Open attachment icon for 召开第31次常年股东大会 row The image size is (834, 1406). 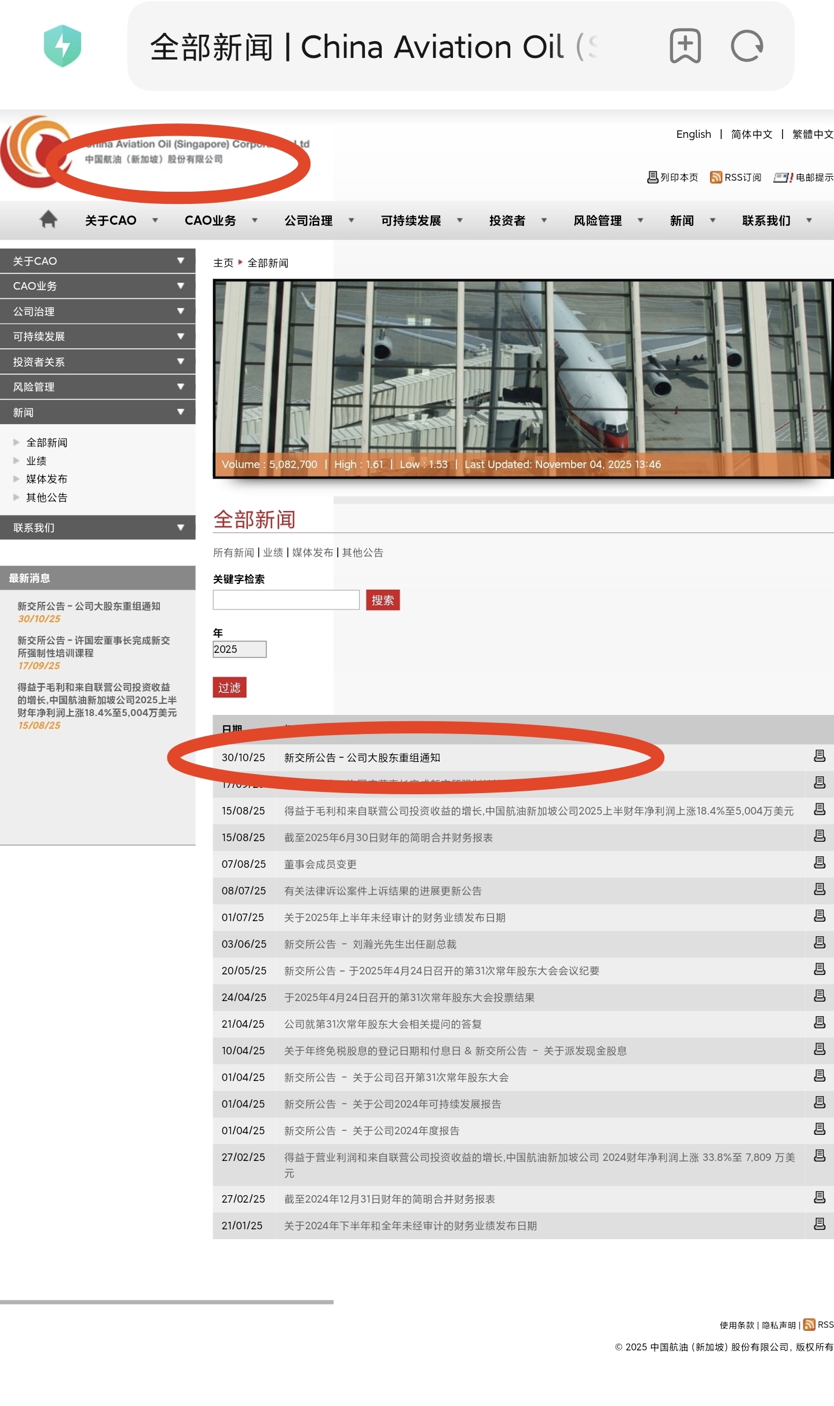coord(820,1076)
